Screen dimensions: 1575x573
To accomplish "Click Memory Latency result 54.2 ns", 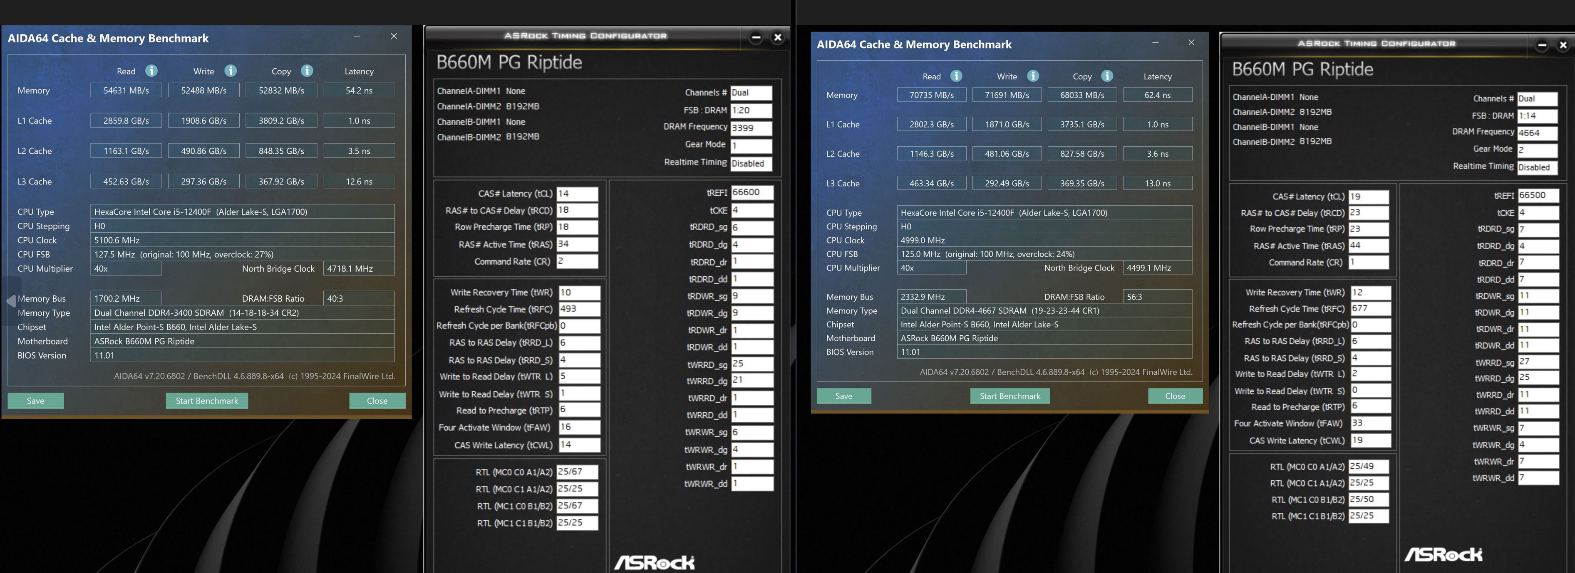I will (359, 90).
